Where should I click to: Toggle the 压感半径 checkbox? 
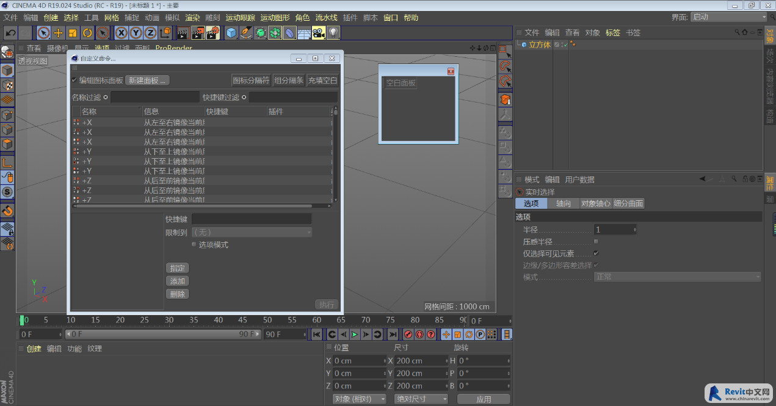tap(596, 242)
